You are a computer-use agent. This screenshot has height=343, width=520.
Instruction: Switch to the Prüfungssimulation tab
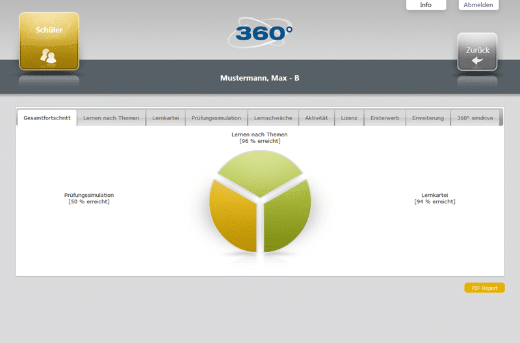(216, 118)
